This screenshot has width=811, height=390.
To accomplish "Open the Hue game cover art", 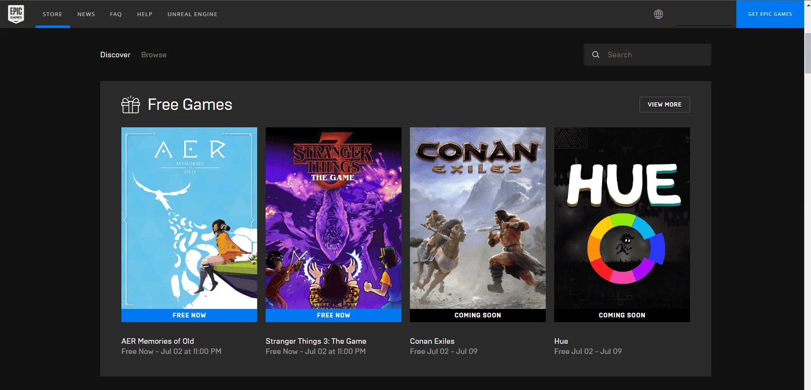I will pos(622,218).
